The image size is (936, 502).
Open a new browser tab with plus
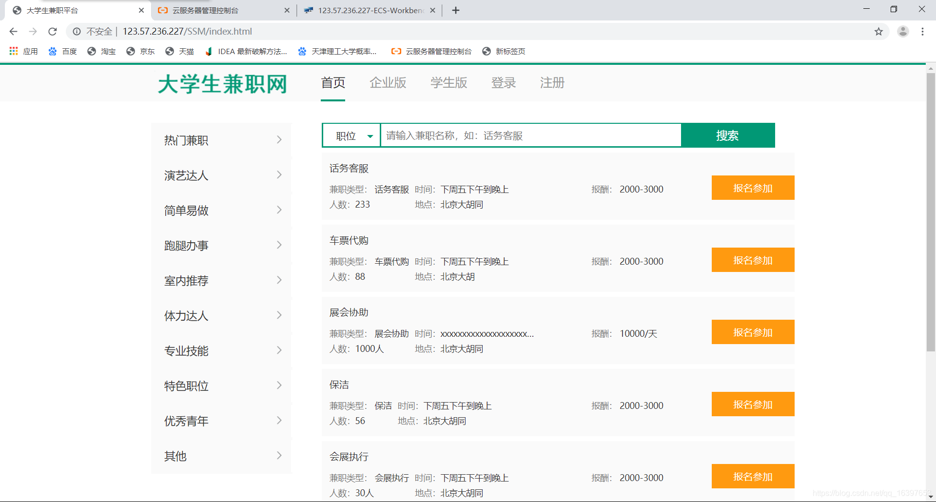point(456,10)
